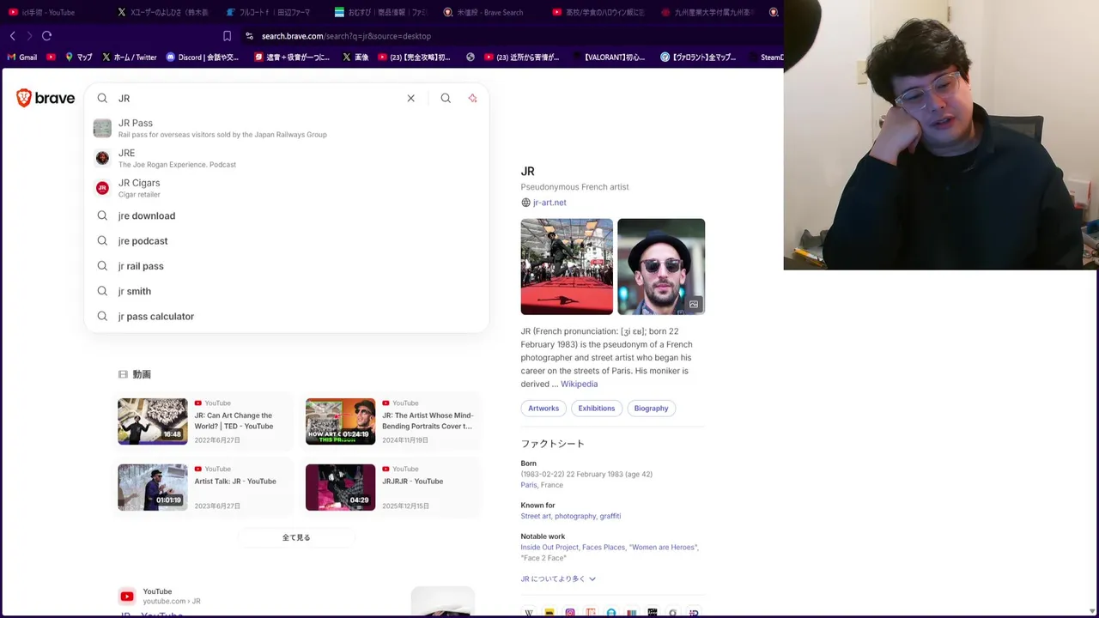Click the address bar URL

click(x=346, y=36)
